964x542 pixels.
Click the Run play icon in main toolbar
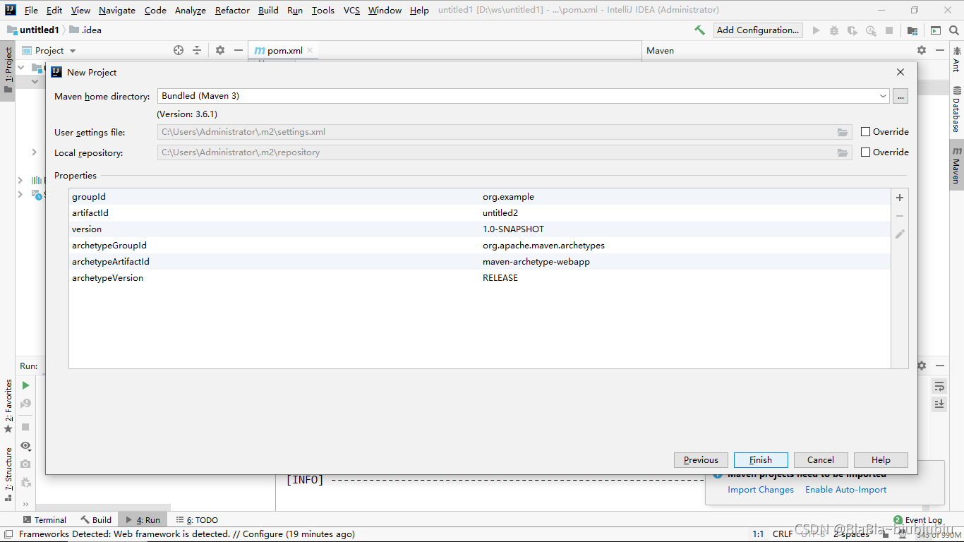pyautogui.click(x=817, y=30)
